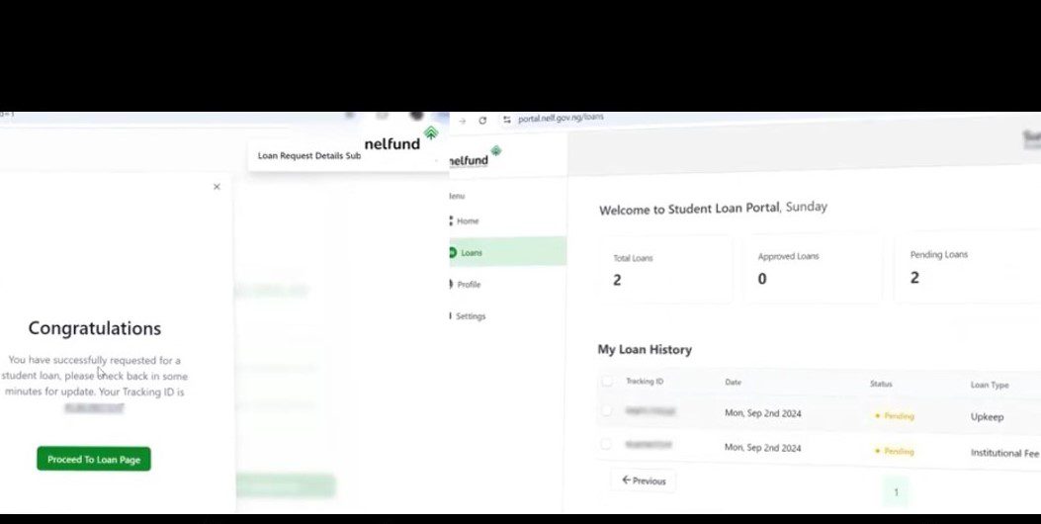Click the Loan Request Details notification toast
The height and width of the screenshot is (524, 1041).
(x=306, y=155)
